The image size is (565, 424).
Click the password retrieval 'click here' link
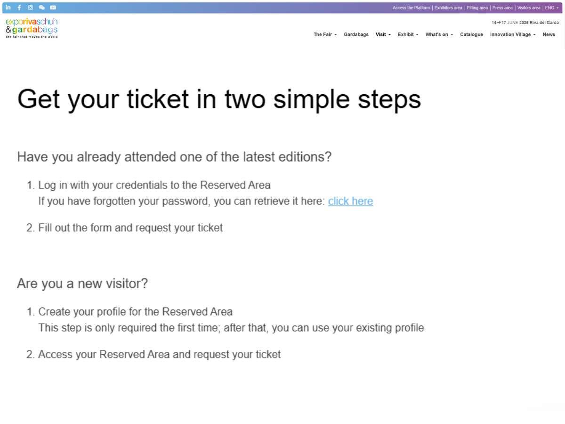[x=350, y=201]
